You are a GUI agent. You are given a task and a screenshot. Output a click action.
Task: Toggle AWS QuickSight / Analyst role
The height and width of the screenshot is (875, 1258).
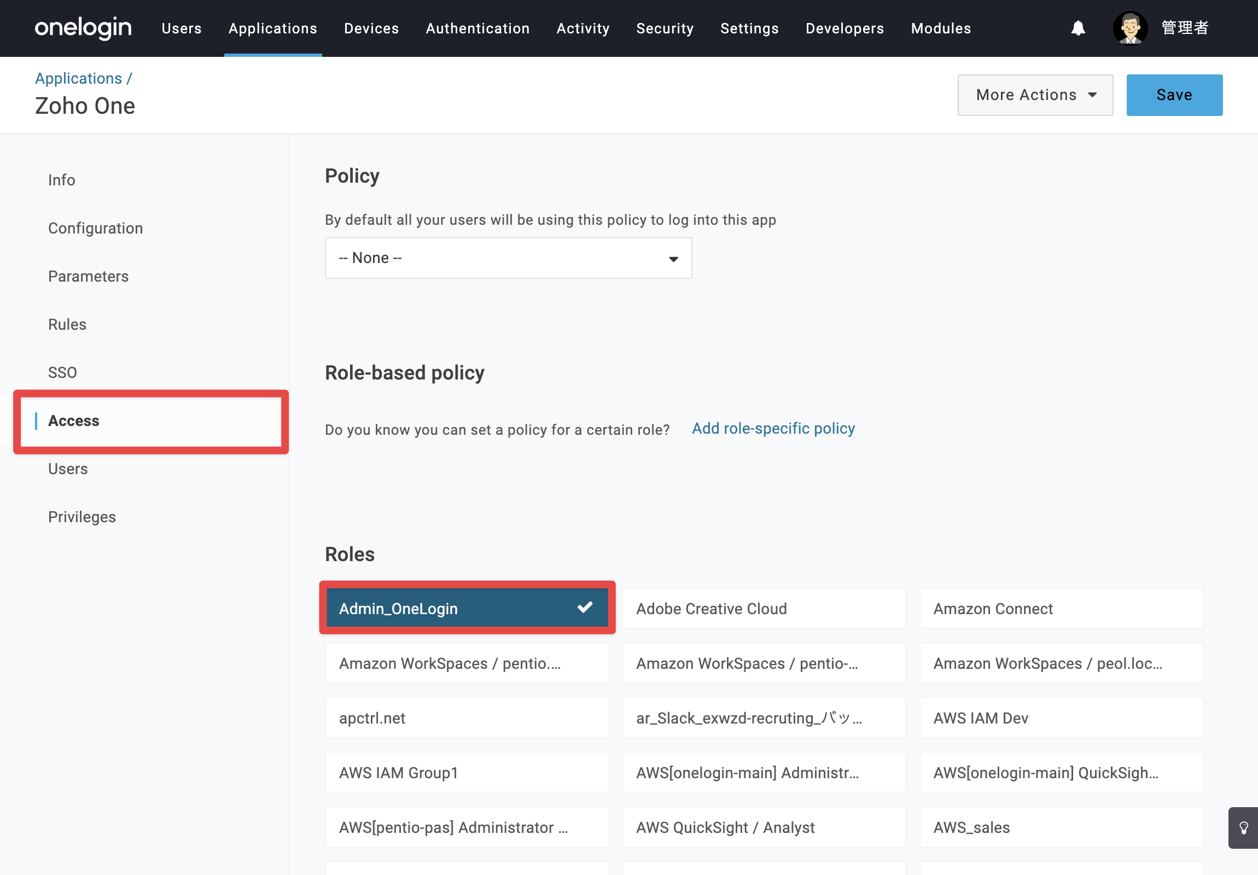point(764,827)
